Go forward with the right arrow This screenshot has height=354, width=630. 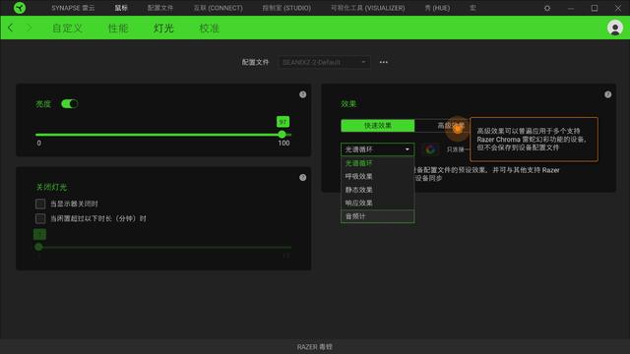point(29,28)
